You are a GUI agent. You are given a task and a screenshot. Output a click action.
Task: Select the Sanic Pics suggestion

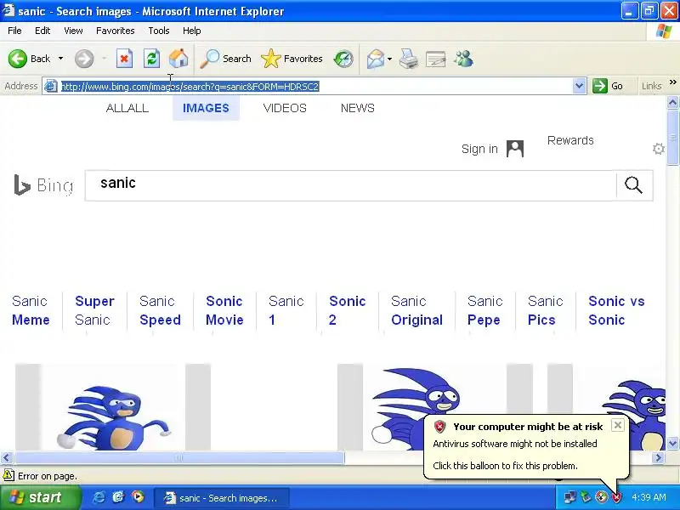[545, 310]
